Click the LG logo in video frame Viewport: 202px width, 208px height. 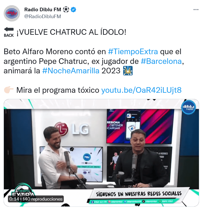coord(72,129)
